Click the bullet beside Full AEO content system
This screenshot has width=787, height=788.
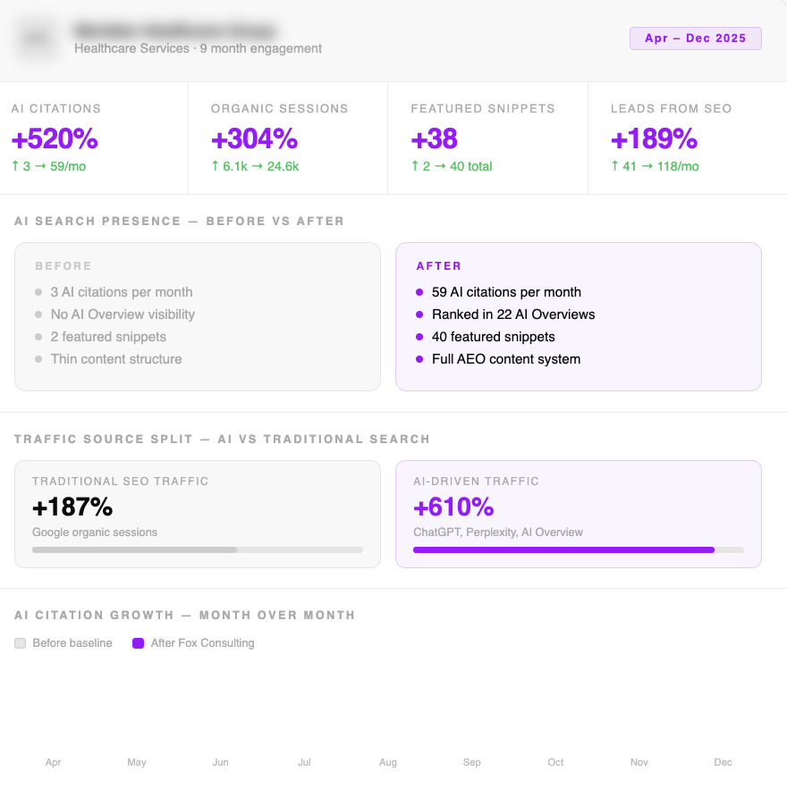(419, 359)
